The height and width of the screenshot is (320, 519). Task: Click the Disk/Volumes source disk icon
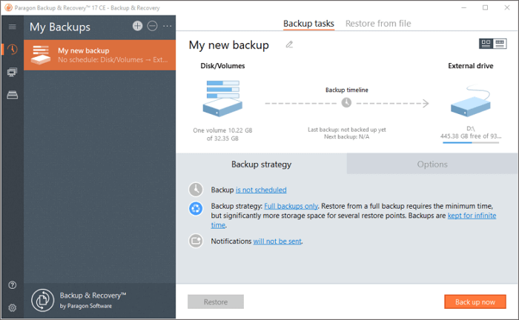222,99
